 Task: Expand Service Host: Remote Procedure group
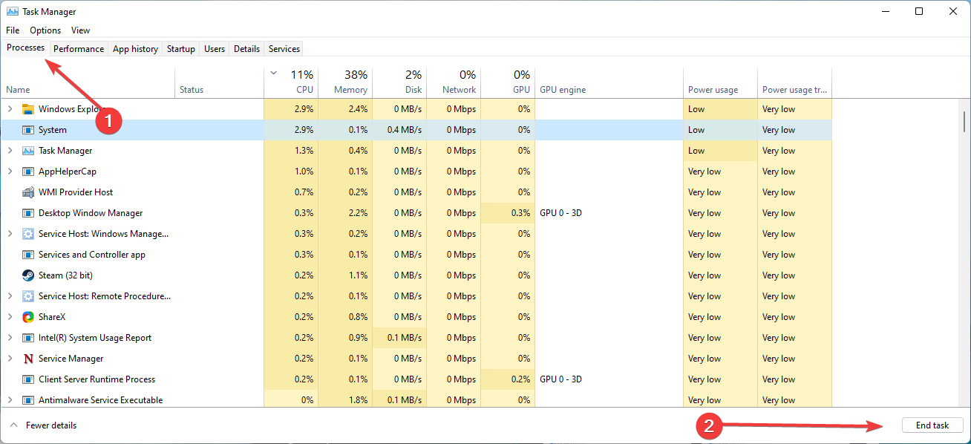10,296
